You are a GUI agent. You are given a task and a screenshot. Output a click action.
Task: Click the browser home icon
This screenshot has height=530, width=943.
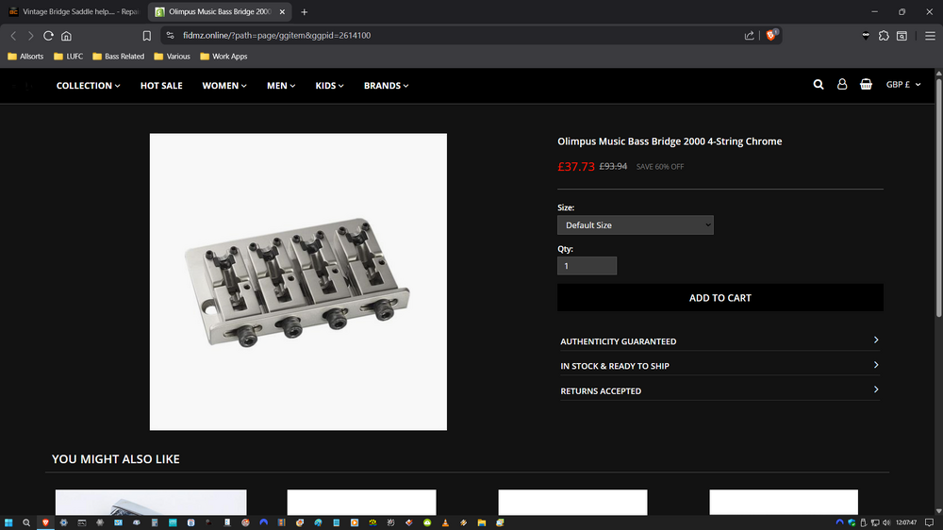66,36
